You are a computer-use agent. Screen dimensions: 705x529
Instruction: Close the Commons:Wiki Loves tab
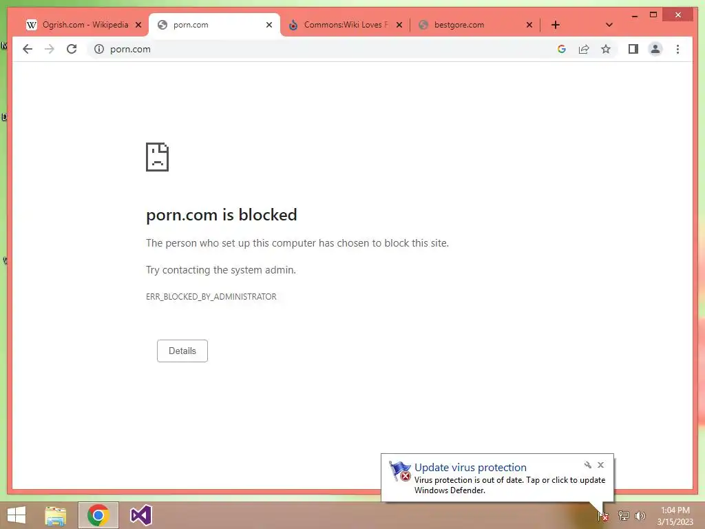[399, 25]
